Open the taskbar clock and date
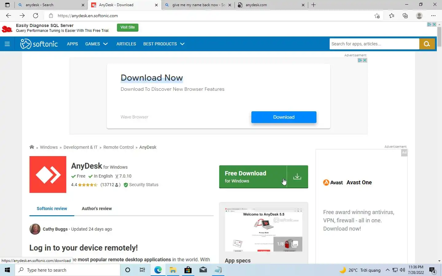Viewport: 442px width, 276px height. 416,270
